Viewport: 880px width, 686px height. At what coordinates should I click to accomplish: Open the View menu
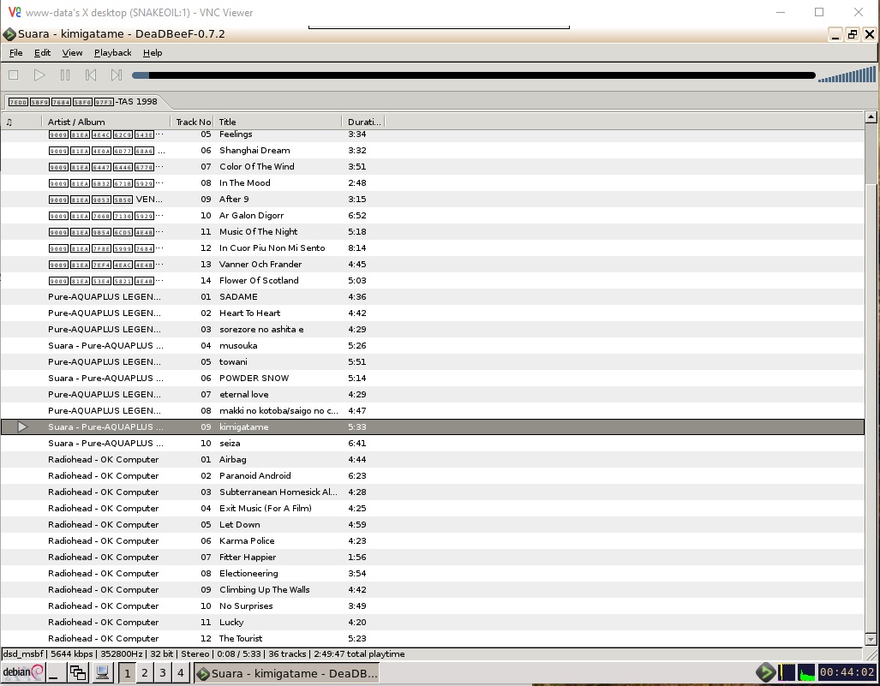point(72,53)
